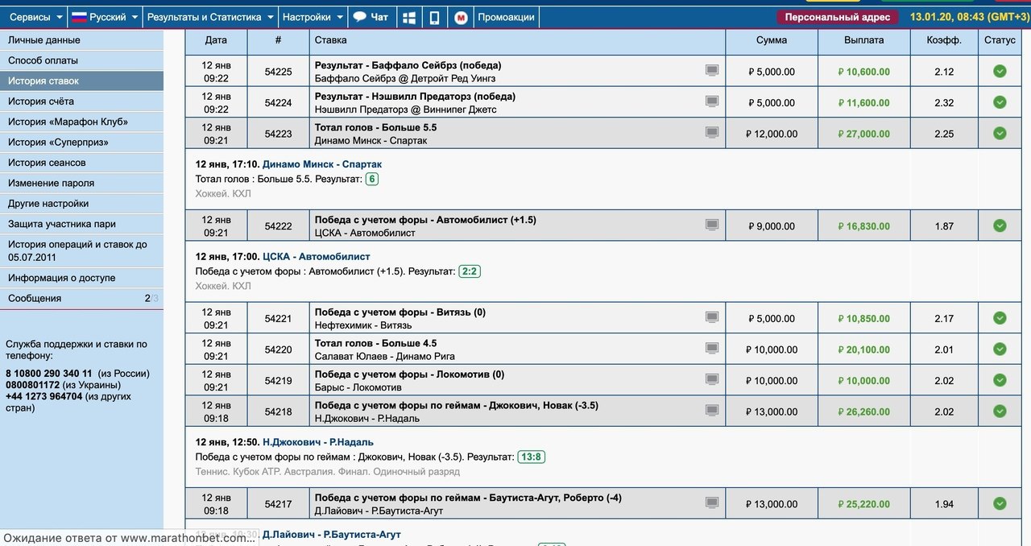Click the Сумма column header

(772, 40)
